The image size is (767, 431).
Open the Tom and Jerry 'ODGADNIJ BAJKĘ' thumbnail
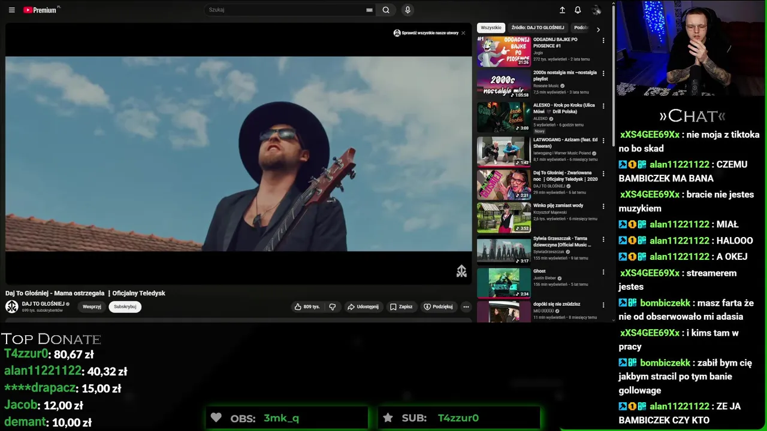click(x=504, y=51)
